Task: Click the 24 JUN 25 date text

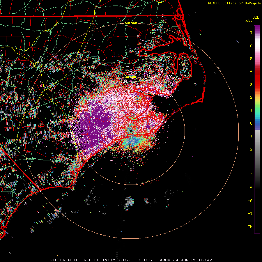Action: [x=185, y=260]
